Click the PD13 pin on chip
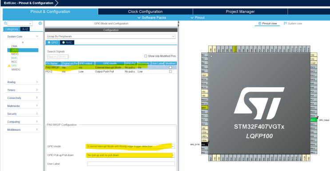Viewport: 330px width, 171px height. pyautogui.click(x=314, y=116)
